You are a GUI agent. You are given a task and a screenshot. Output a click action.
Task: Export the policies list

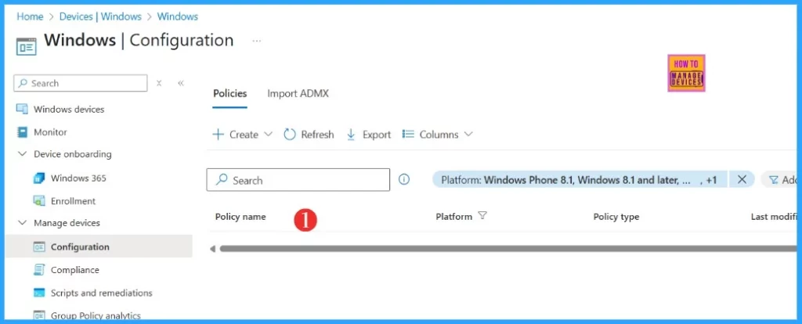coord(368,135)
